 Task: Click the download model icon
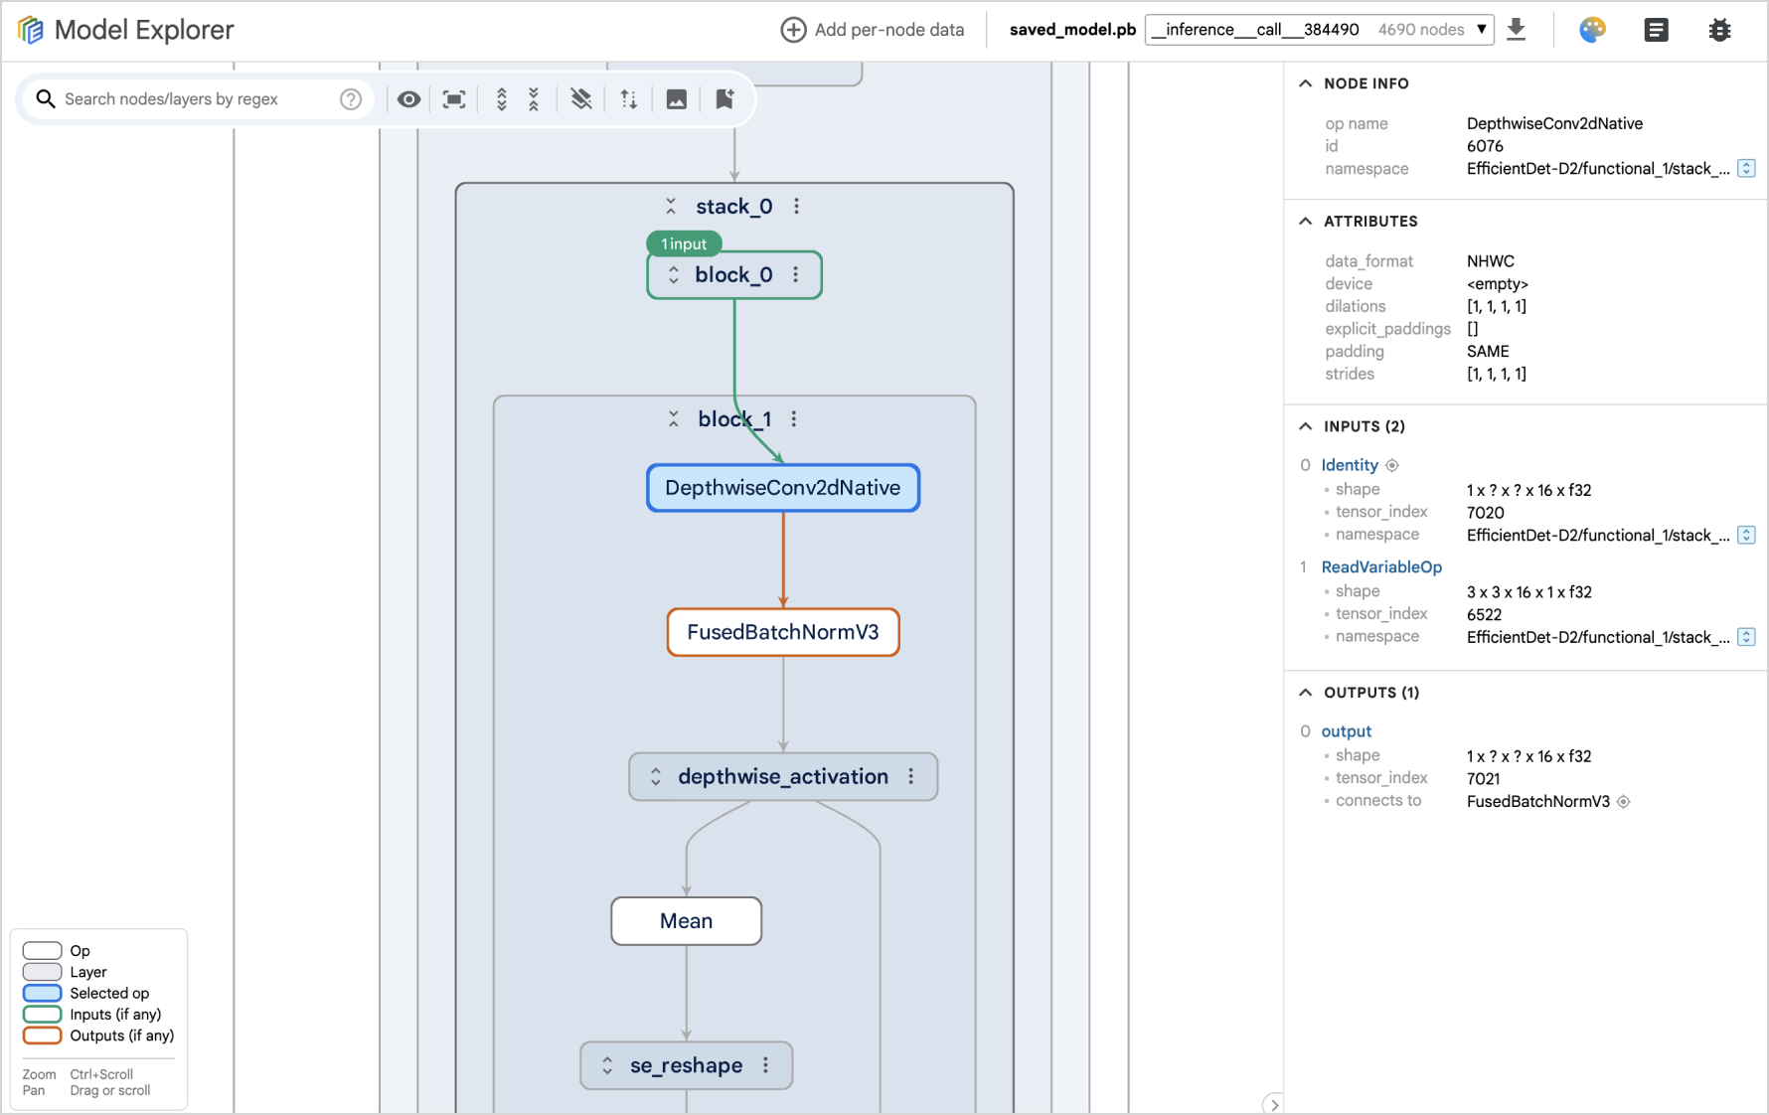1517,29
